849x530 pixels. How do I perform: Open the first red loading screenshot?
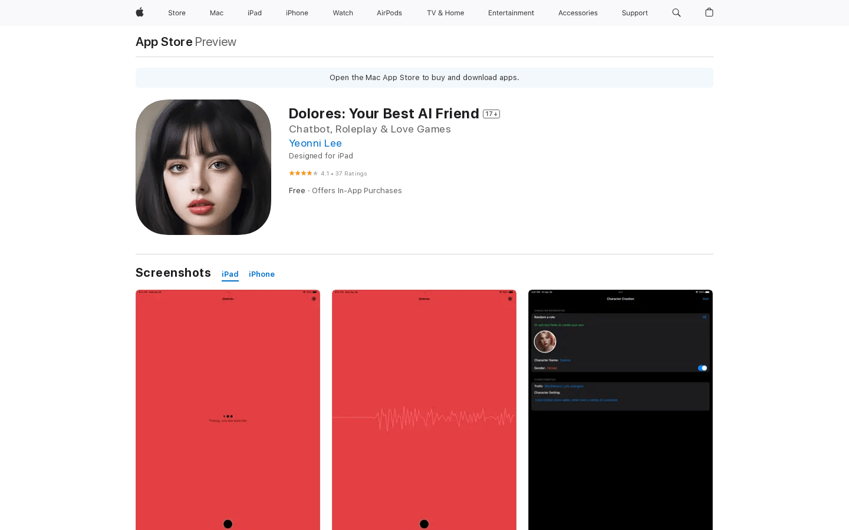(228, 410)
